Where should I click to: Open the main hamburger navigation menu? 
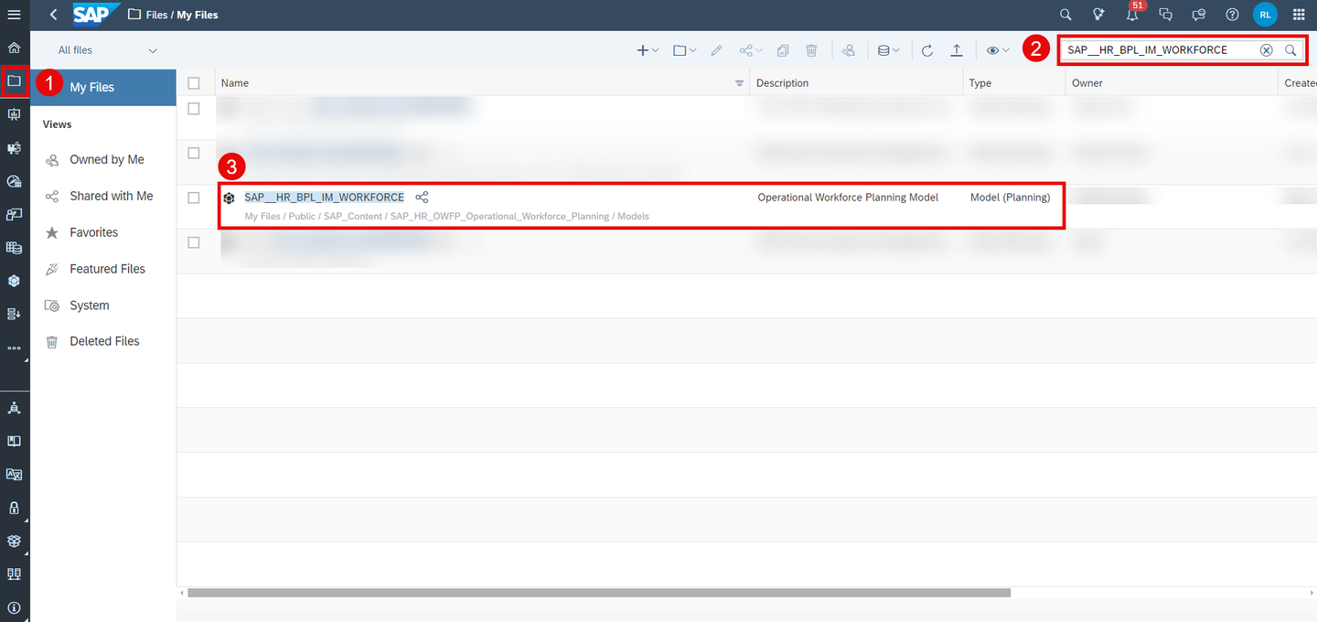point(14,15)
